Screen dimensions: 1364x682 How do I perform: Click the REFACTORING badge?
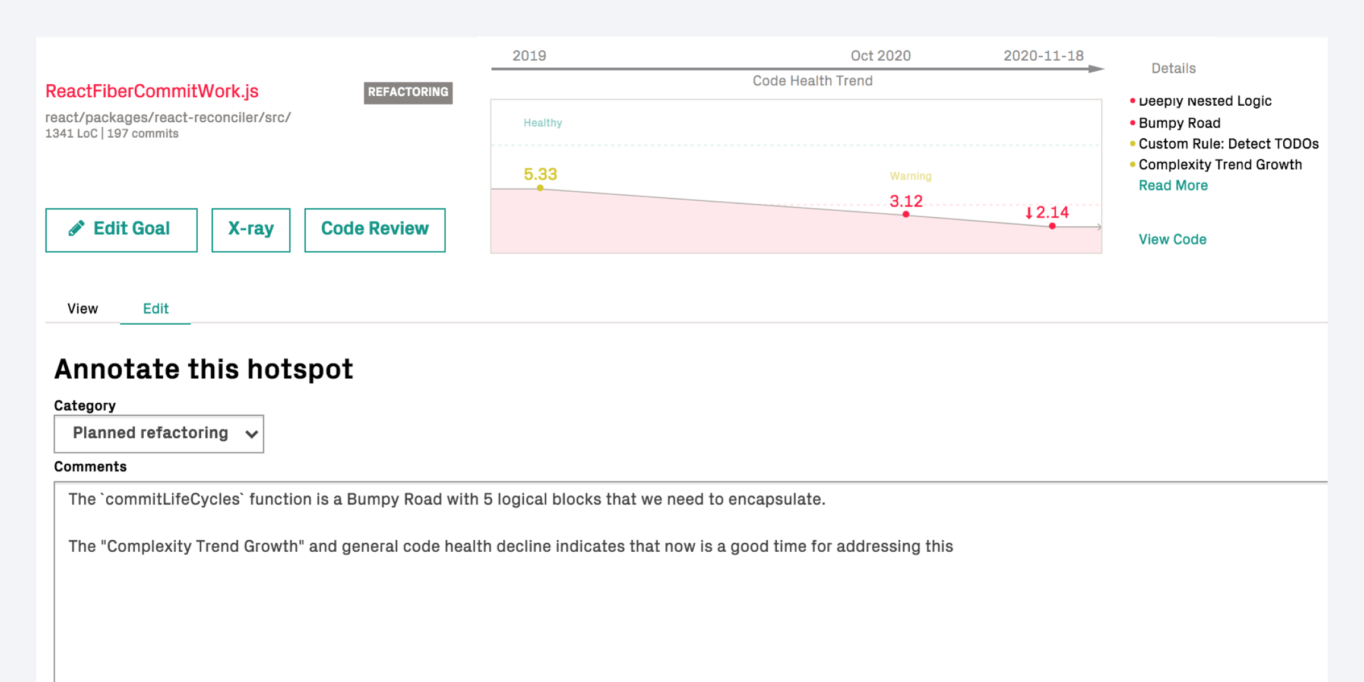coord(408,92)
